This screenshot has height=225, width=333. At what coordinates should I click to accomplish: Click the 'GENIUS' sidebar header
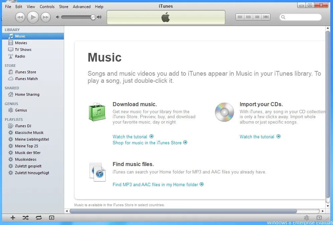(11, 104)
